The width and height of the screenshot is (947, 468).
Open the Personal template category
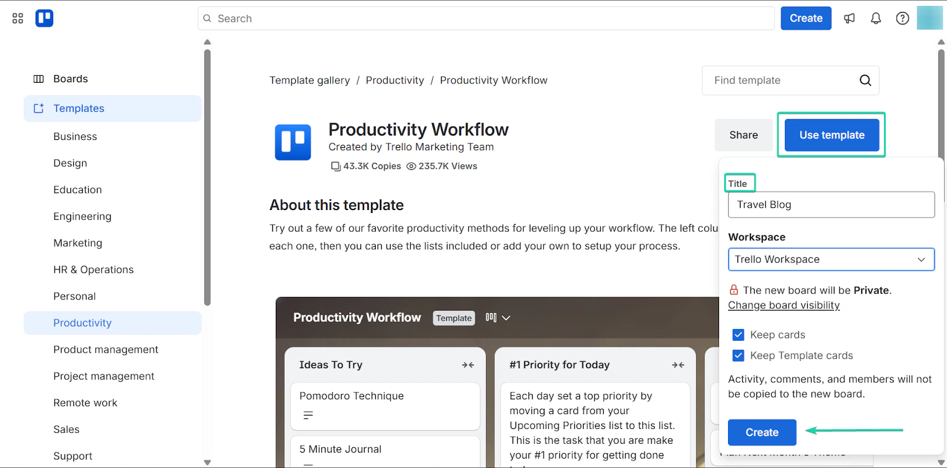[75, 296]
